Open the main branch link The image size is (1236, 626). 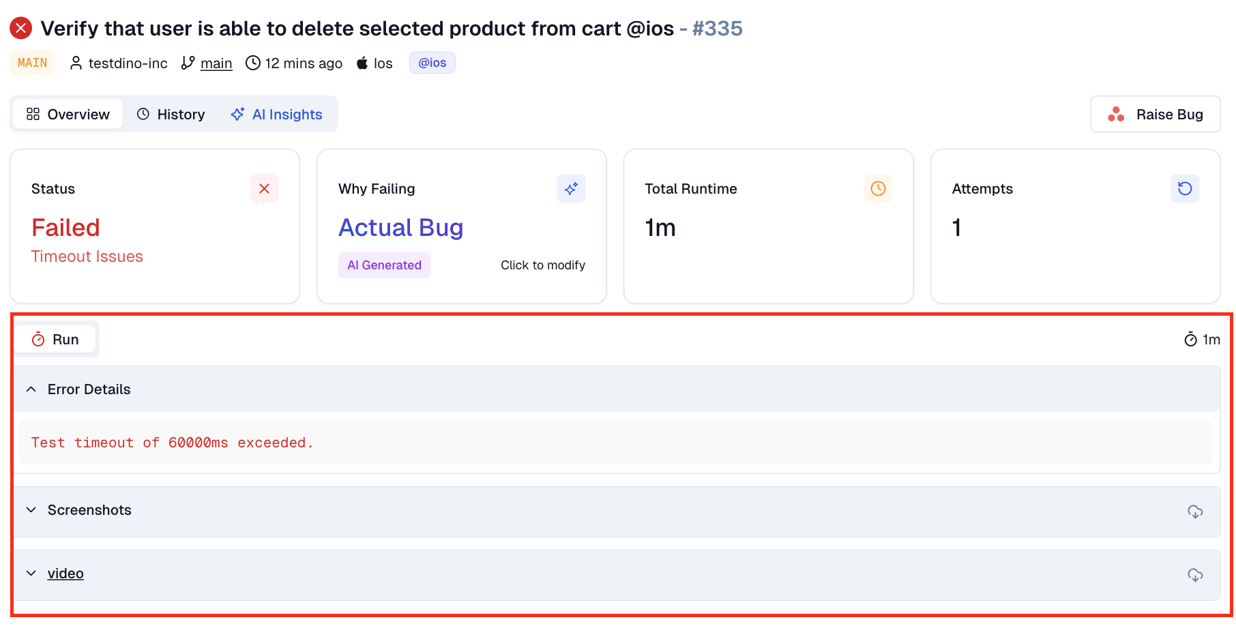[x=216, y=63]
